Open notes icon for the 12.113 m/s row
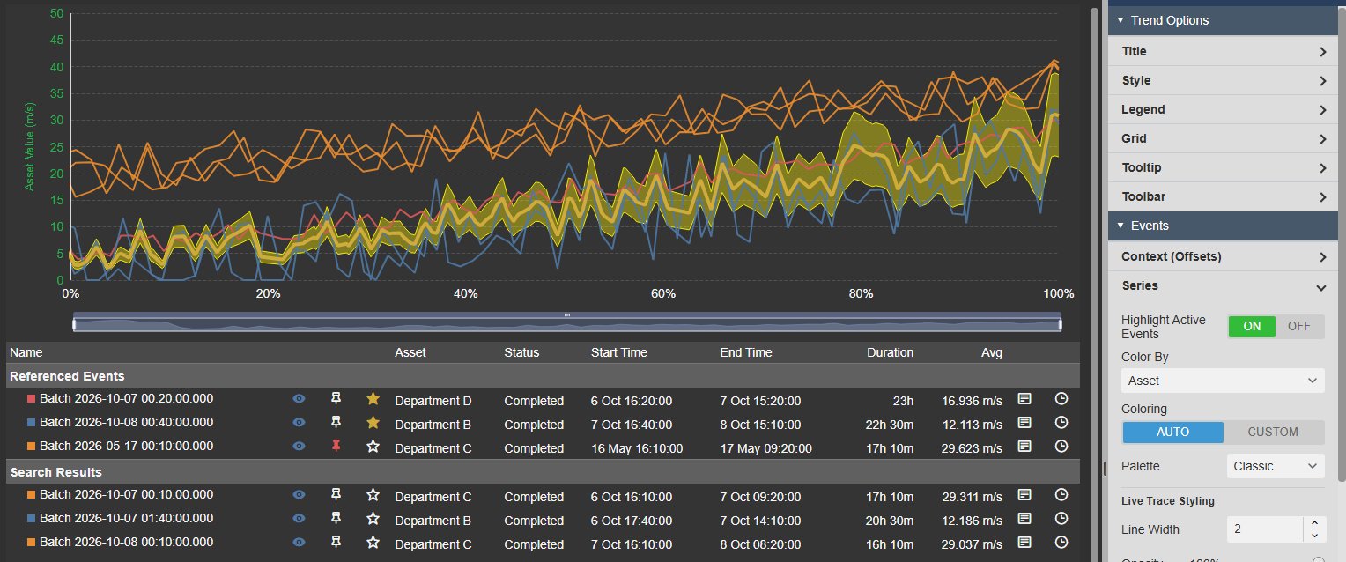 pos(1024,423)
